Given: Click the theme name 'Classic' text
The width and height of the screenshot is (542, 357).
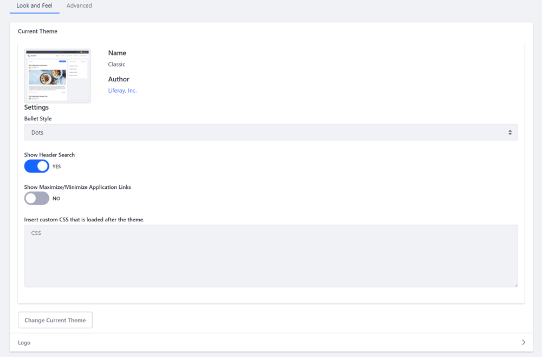Looking at the screenshot, I should pyautogui.click(x=117, y=65).
